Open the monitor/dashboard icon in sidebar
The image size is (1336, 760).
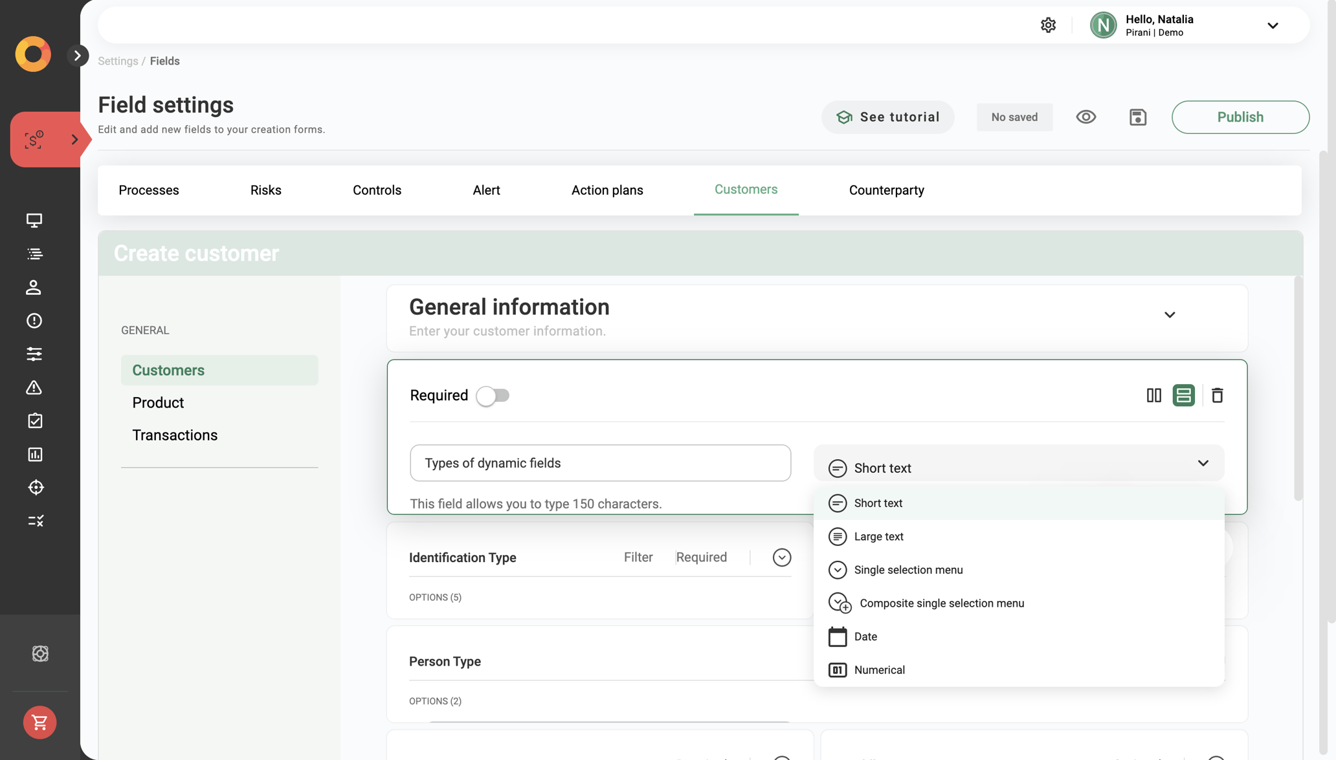[x=34, y=221]
